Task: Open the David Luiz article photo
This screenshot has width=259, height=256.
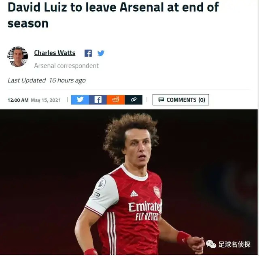Action: [x=129, y=182]
